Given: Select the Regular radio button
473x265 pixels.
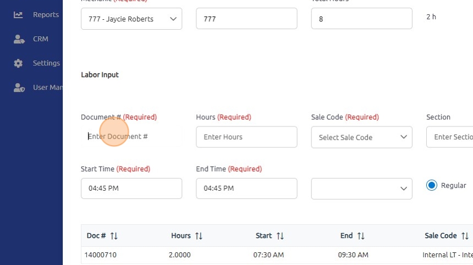Looking at the screenshot, I should (x=432, y=185).
